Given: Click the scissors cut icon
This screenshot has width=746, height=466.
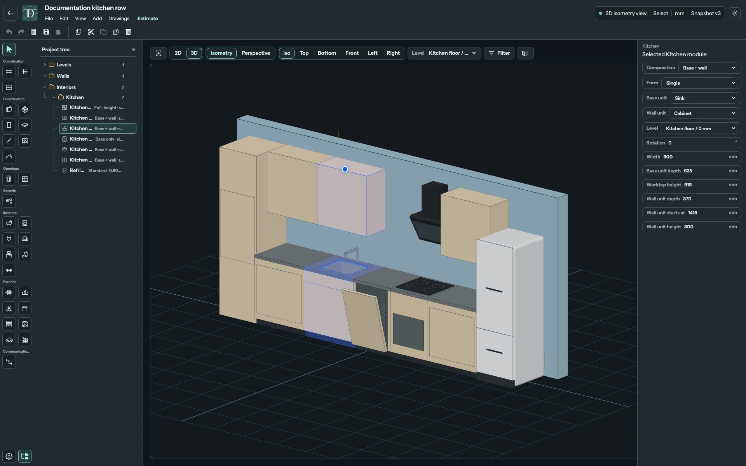Looking at the screenshot, I should 91,32.
